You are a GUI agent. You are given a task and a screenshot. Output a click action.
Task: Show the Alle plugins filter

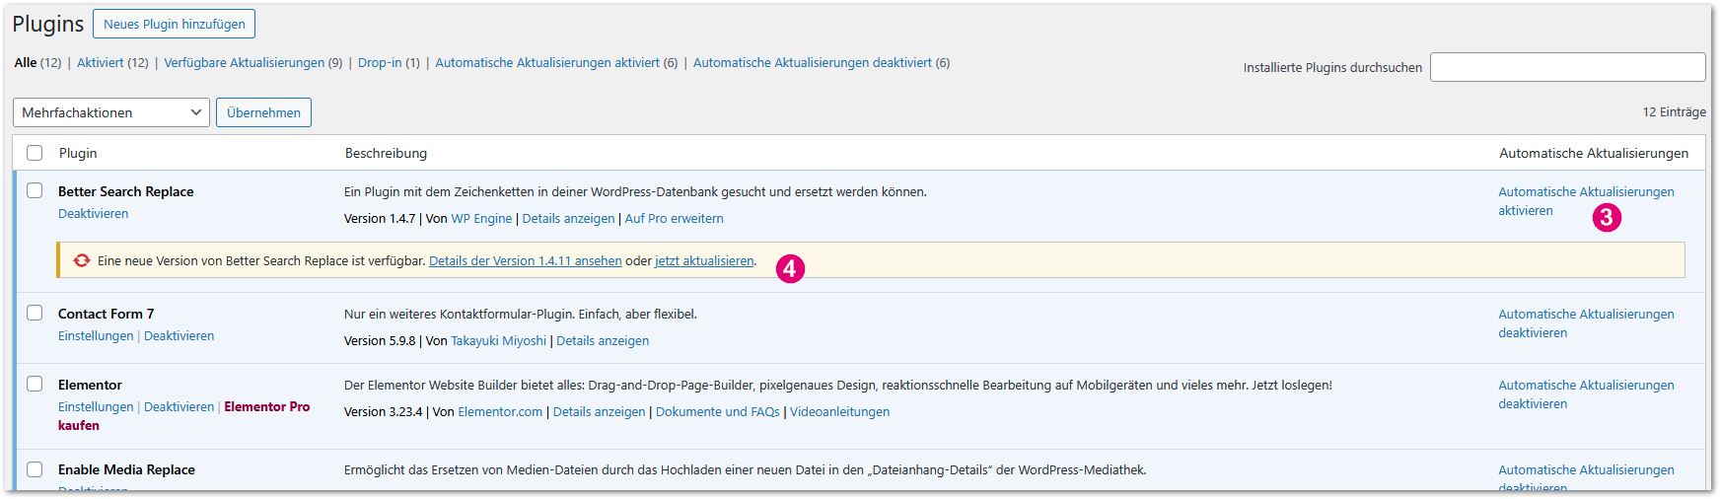click(25, 62)
